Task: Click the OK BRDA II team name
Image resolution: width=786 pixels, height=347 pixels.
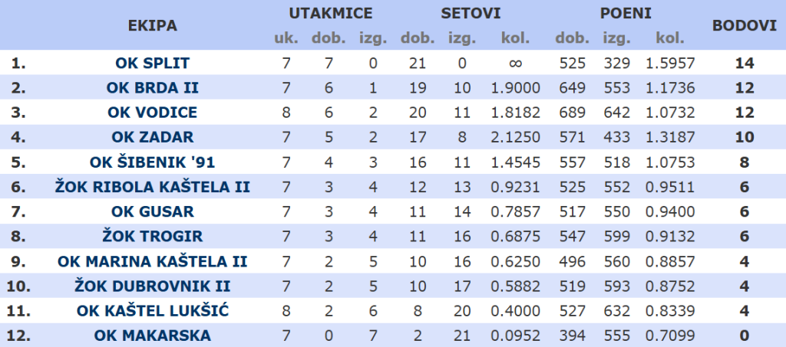Action: point(152,88)
